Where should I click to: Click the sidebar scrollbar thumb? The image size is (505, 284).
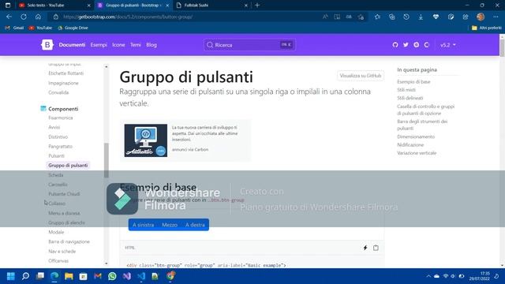[x=107, y=160]
